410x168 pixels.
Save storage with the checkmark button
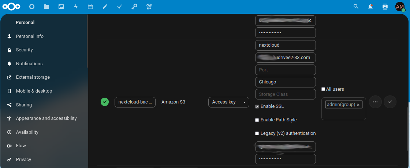[x=390, y=102]
